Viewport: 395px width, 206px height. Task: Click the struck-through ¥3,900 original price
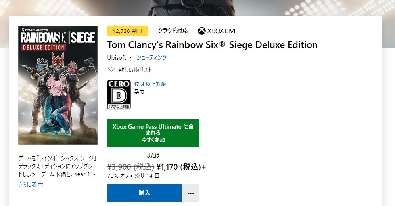(x=130, y=167)
